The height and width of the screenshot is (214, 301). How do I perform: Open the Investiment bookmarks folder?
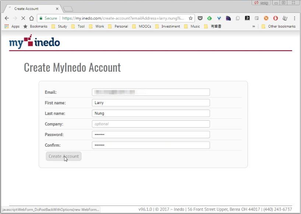coord(168,26)
